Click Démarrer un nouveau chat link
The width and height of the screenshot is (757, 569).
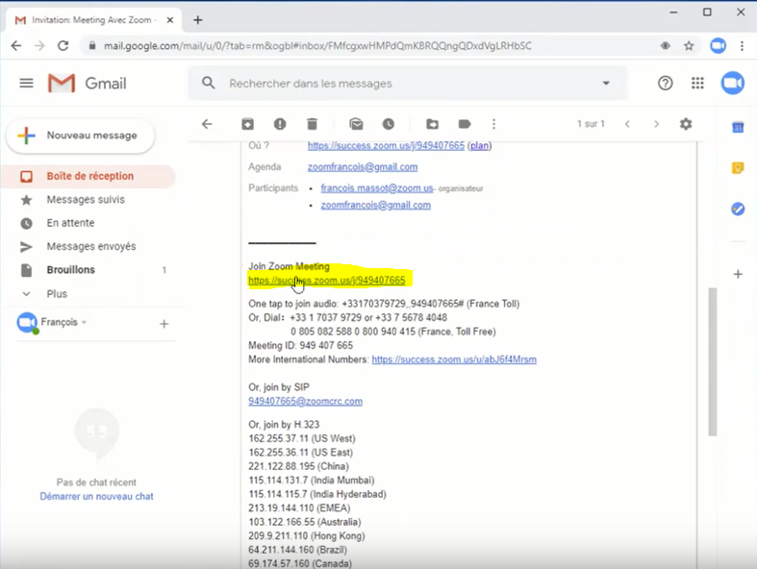(96, 496)
